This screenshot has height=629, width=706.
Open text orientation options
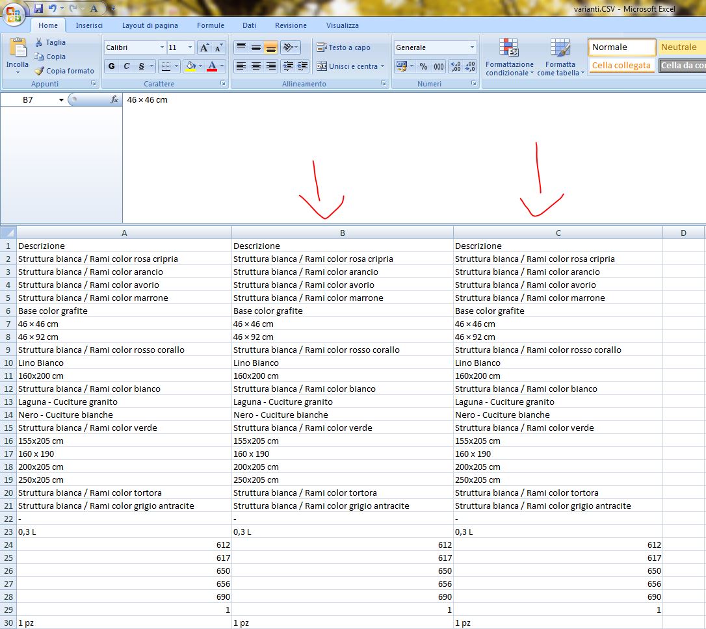pyautogui.click(x=290, y=47)
